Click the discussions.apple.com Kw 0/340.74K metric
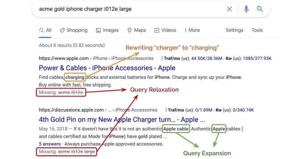Image resolution: width=303 pixels, height=159 pixels. (243, 110)
